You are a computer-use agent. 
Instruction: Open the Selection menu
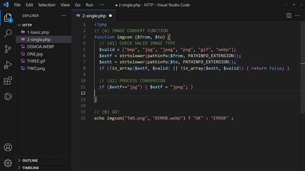point(47,5)
